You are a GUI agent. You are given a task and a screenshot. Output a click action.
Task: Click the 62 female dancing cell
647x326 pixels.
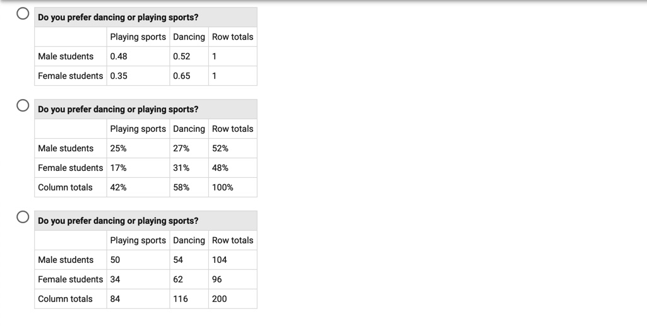point(178,279)
